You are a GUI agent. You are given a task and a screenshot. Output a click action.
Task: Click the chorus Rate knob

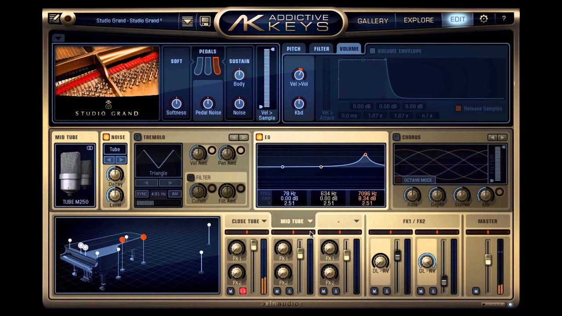[412, 194]
